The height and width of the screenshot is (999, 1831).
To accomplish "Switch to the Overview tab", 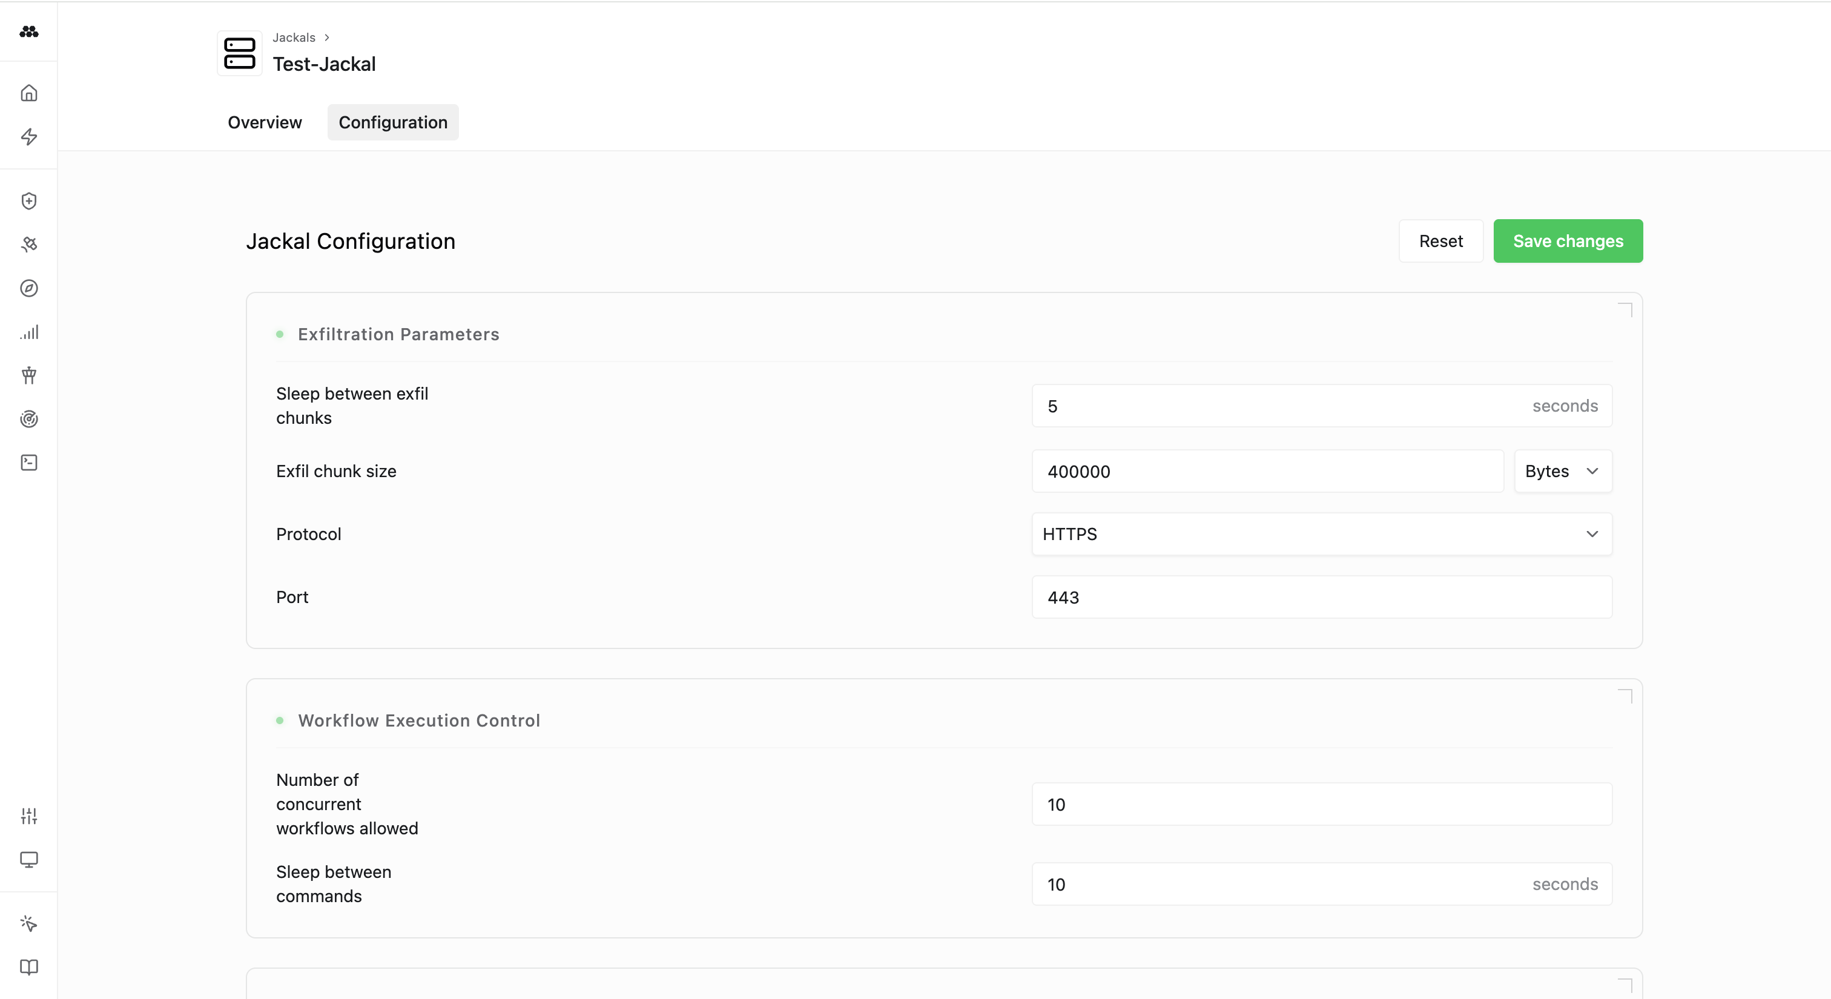I will pos(265,122).
